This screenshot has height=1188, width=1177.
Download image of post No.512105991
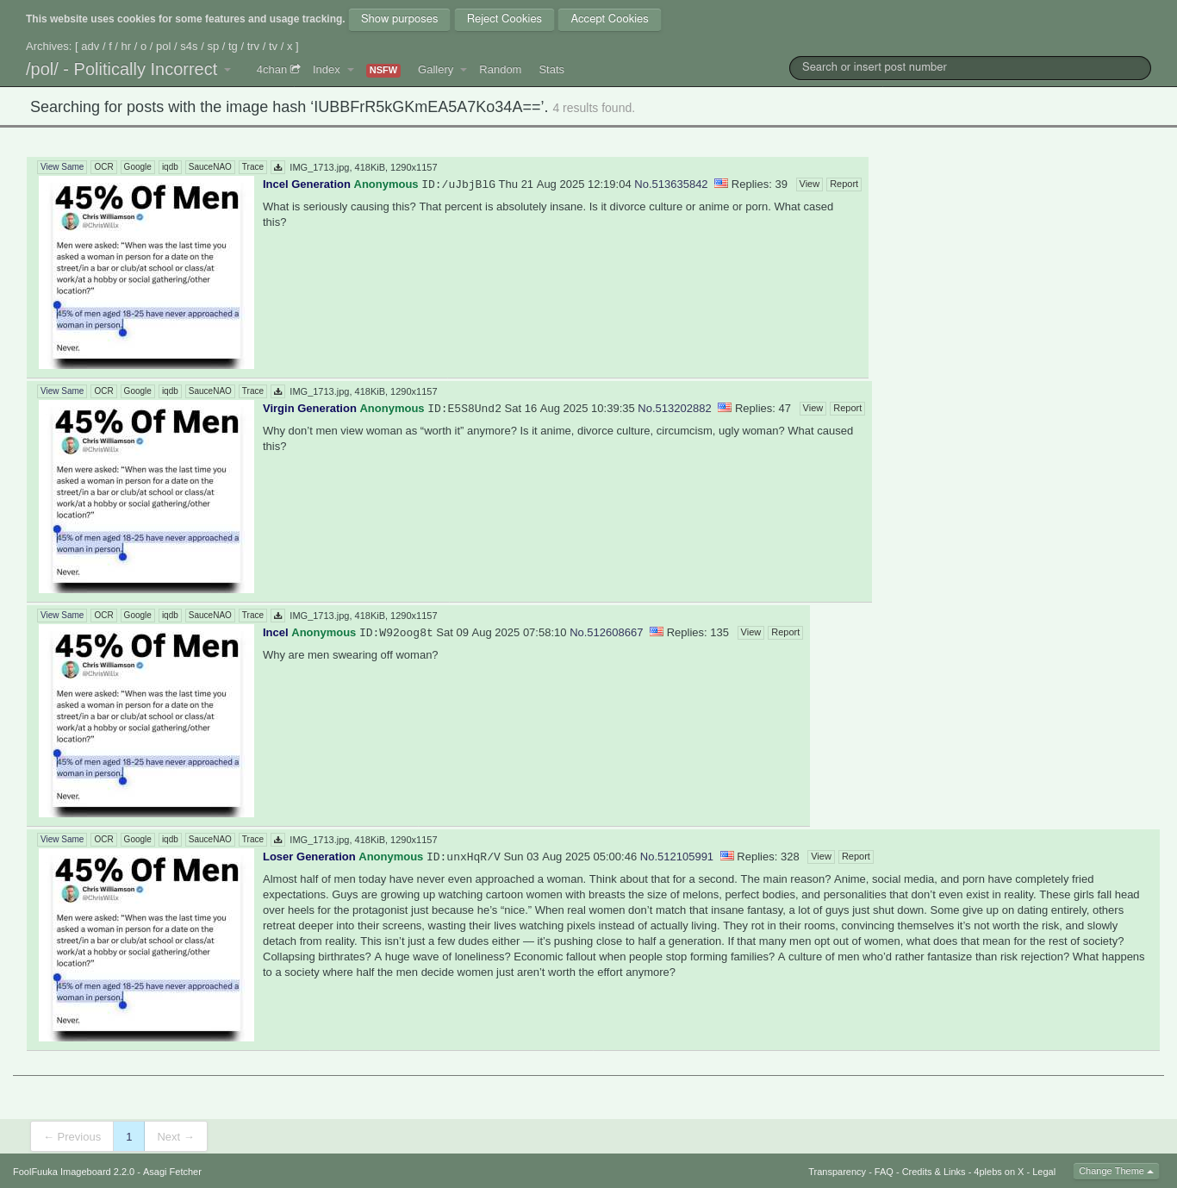click(277, 840)
